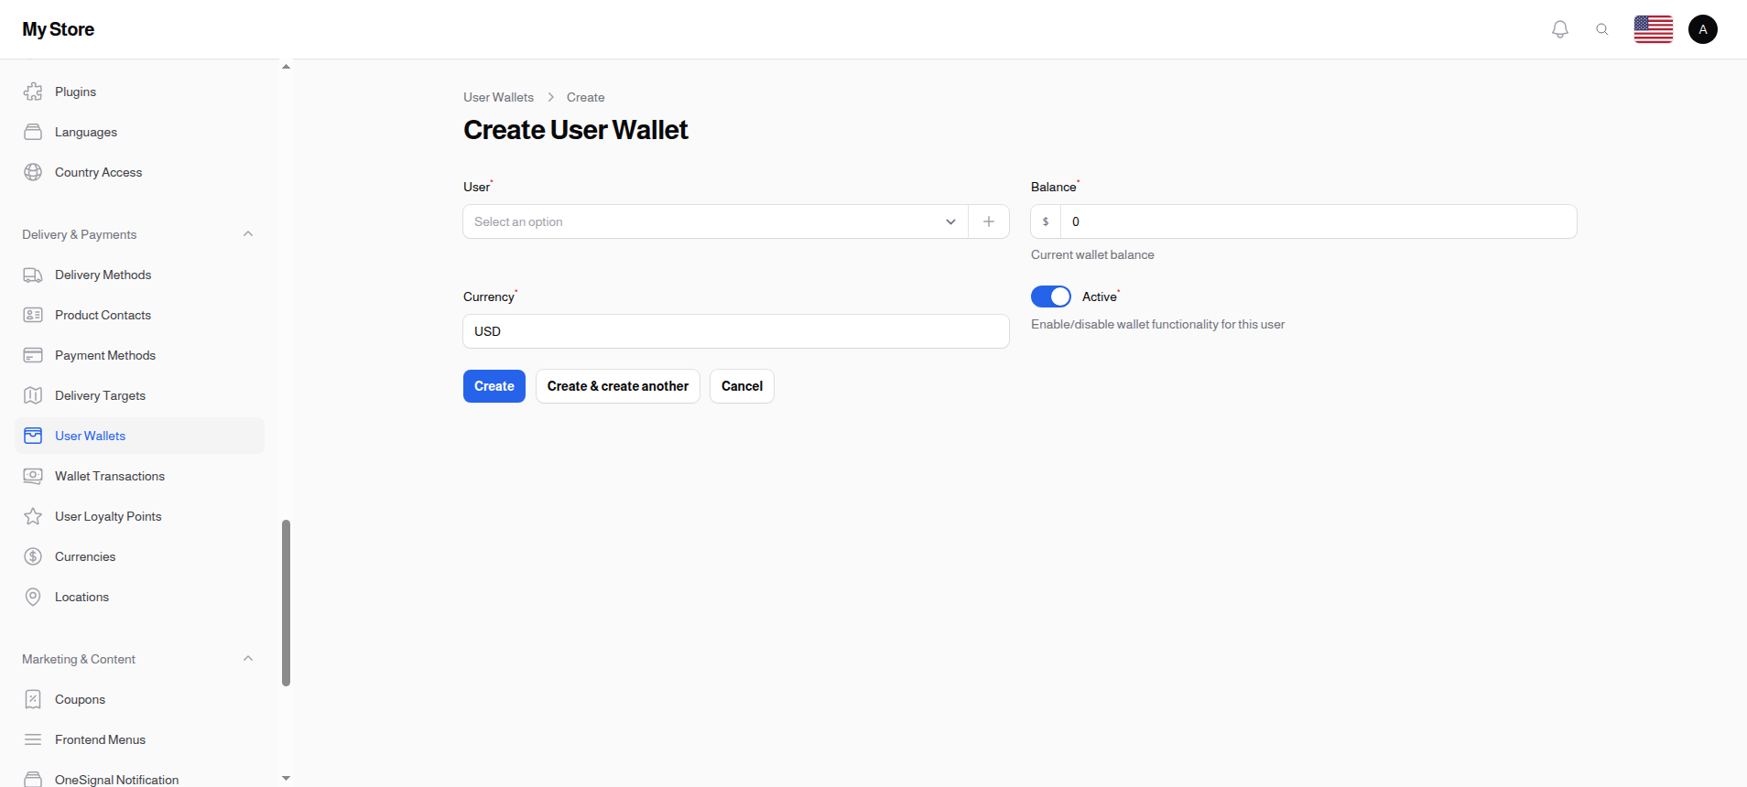Click the Coupons percent icon
The width and height of the screenshot is (1747, 787).
(x=33, y=699)
